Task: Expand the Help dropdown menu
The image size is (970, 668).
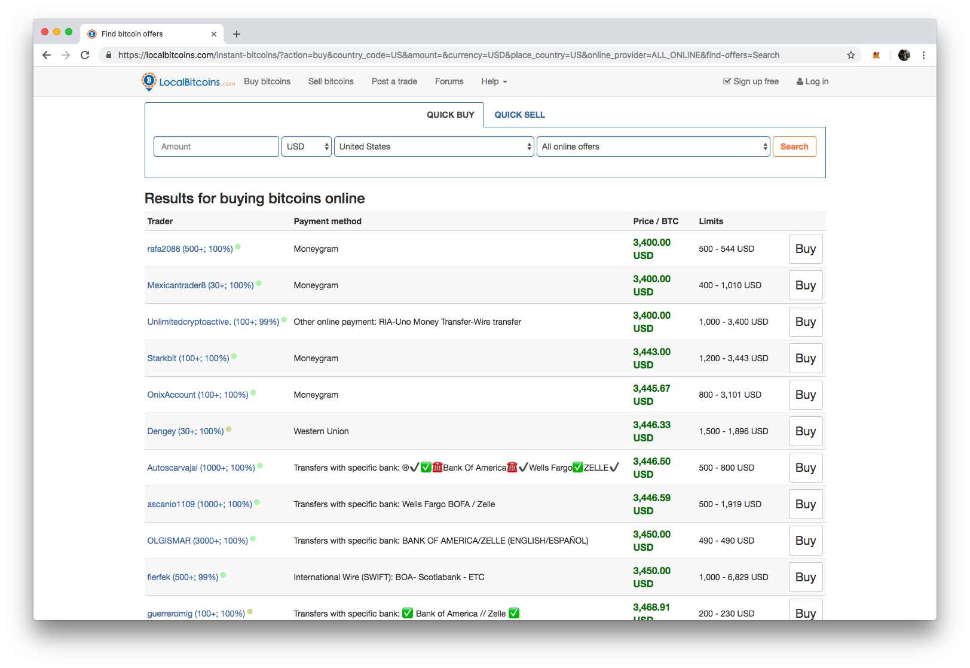Action: [x=494, y=81]
